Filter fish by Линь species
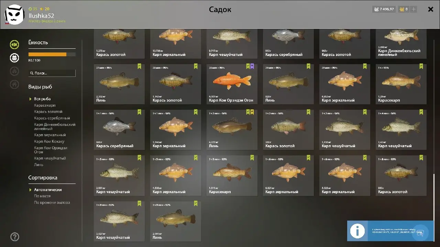 [38, 165]
